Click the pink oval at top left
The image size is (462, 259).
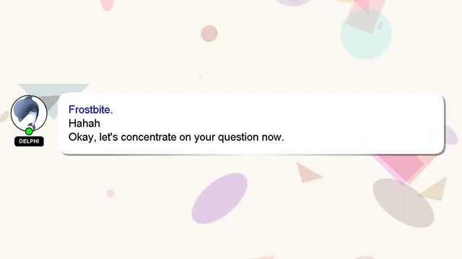[x=107, y=5]
